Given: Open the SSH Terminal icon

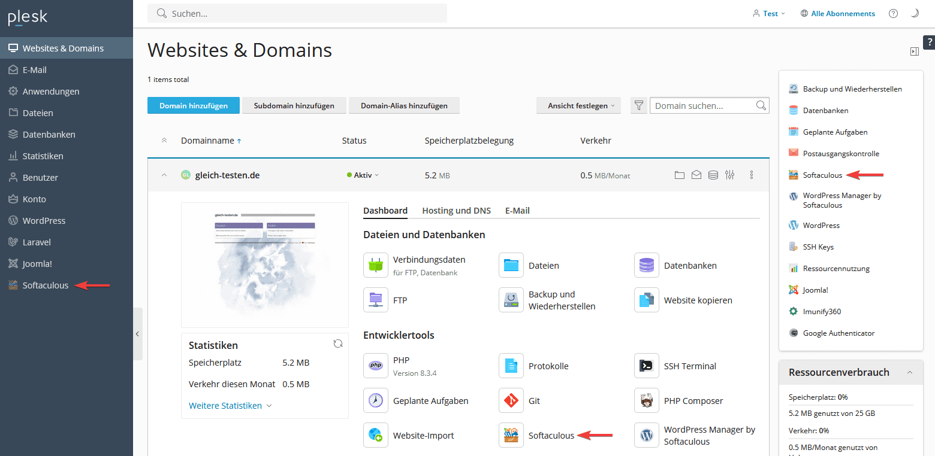Looking at the screenshot, I should [646, 366].
